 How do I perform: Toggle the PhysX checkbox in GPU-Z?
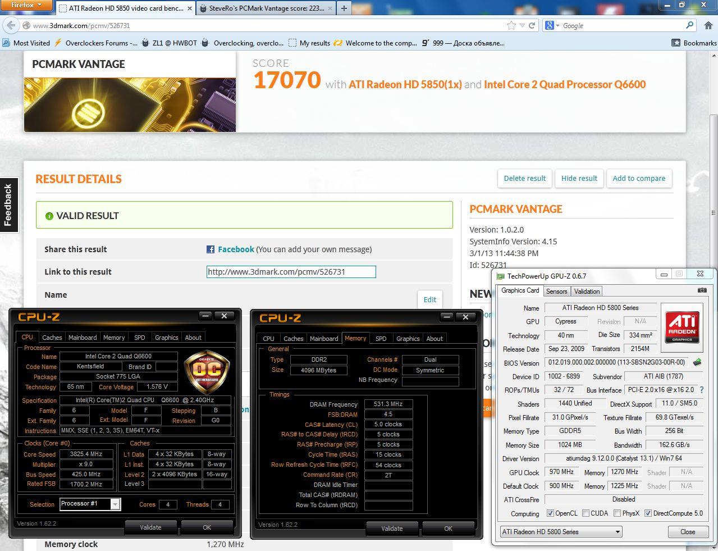tap(618, 513)
